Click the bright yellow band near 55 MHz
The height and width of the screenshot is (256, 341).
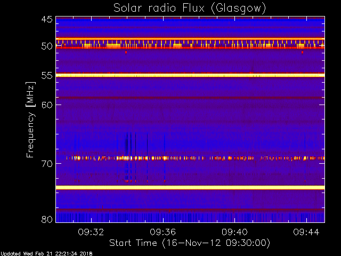click(x=190, y=75)
